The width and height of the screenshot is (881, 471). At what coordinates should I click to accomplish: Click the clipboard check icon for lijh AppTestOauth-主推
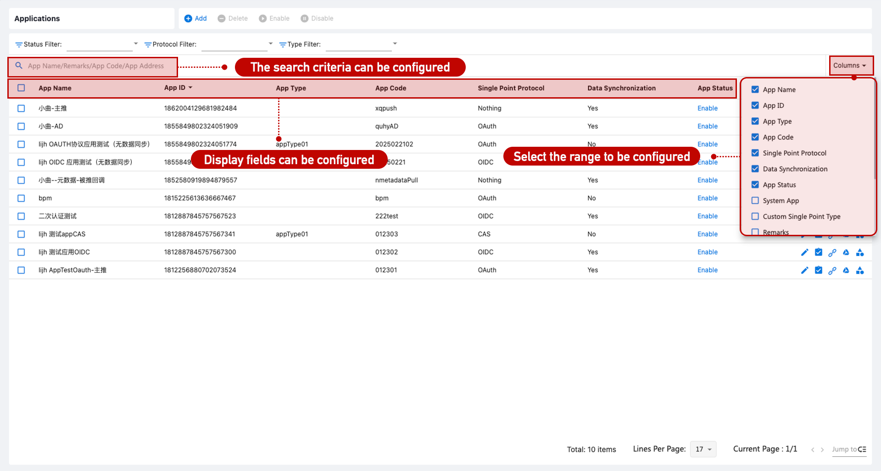click(819, 270)
